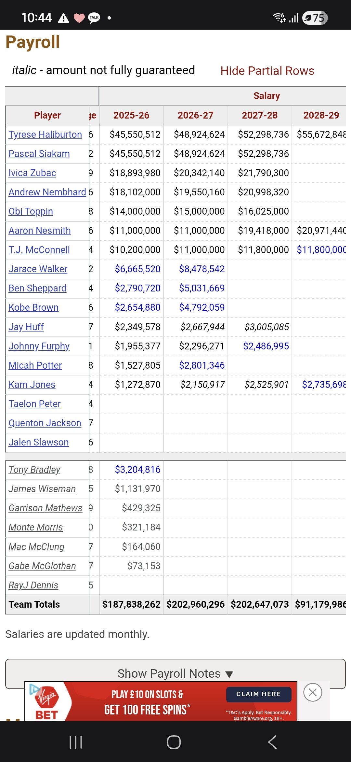The width and height of the screenshot is (351, 762).
Task: Sort by 2027-28 salary column header
Action: 260,115
